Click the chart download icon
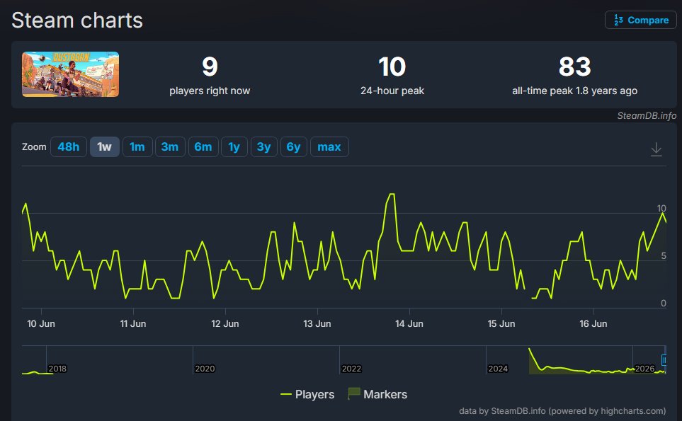Screen dimensions: 682x421 click(x=656, y=149)
